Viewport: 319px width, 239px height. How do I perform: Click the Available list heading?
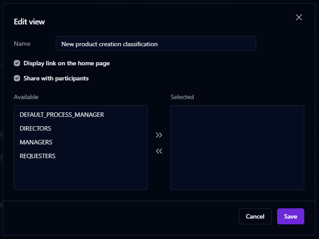(x=26, y=97)
